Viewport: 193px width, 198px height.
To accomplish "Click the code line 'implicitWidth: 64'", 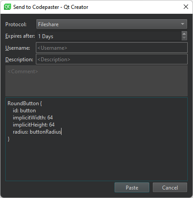I will (33, 118).
